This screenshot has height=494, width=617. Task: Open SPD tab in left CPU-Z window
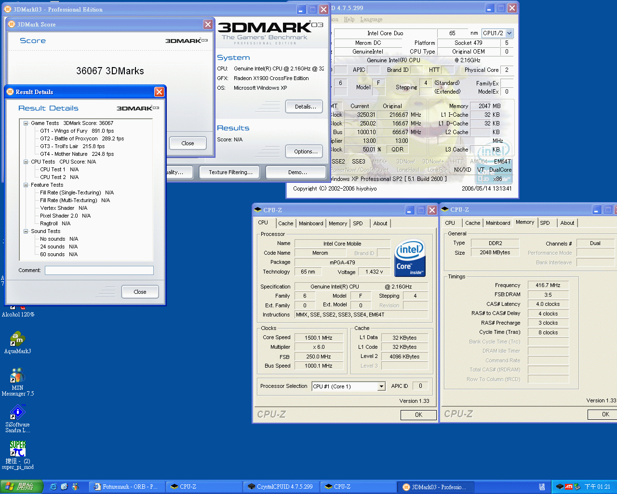click(x=358, y=223)
